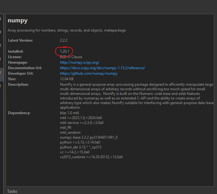
Task: Click the 'Dependency:' label
Action: pyautogui.click(x=19, y=113)
